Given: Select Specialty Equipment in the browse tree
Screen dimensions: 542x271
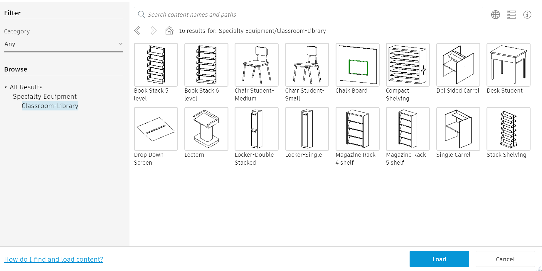Looking at the screenshot, I should click(45, 96).
